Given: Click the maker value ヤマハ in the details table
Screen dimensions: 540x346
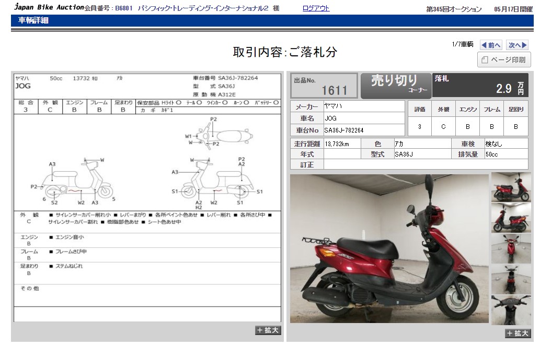Looking at the screenshot, I should pos(364,106).
